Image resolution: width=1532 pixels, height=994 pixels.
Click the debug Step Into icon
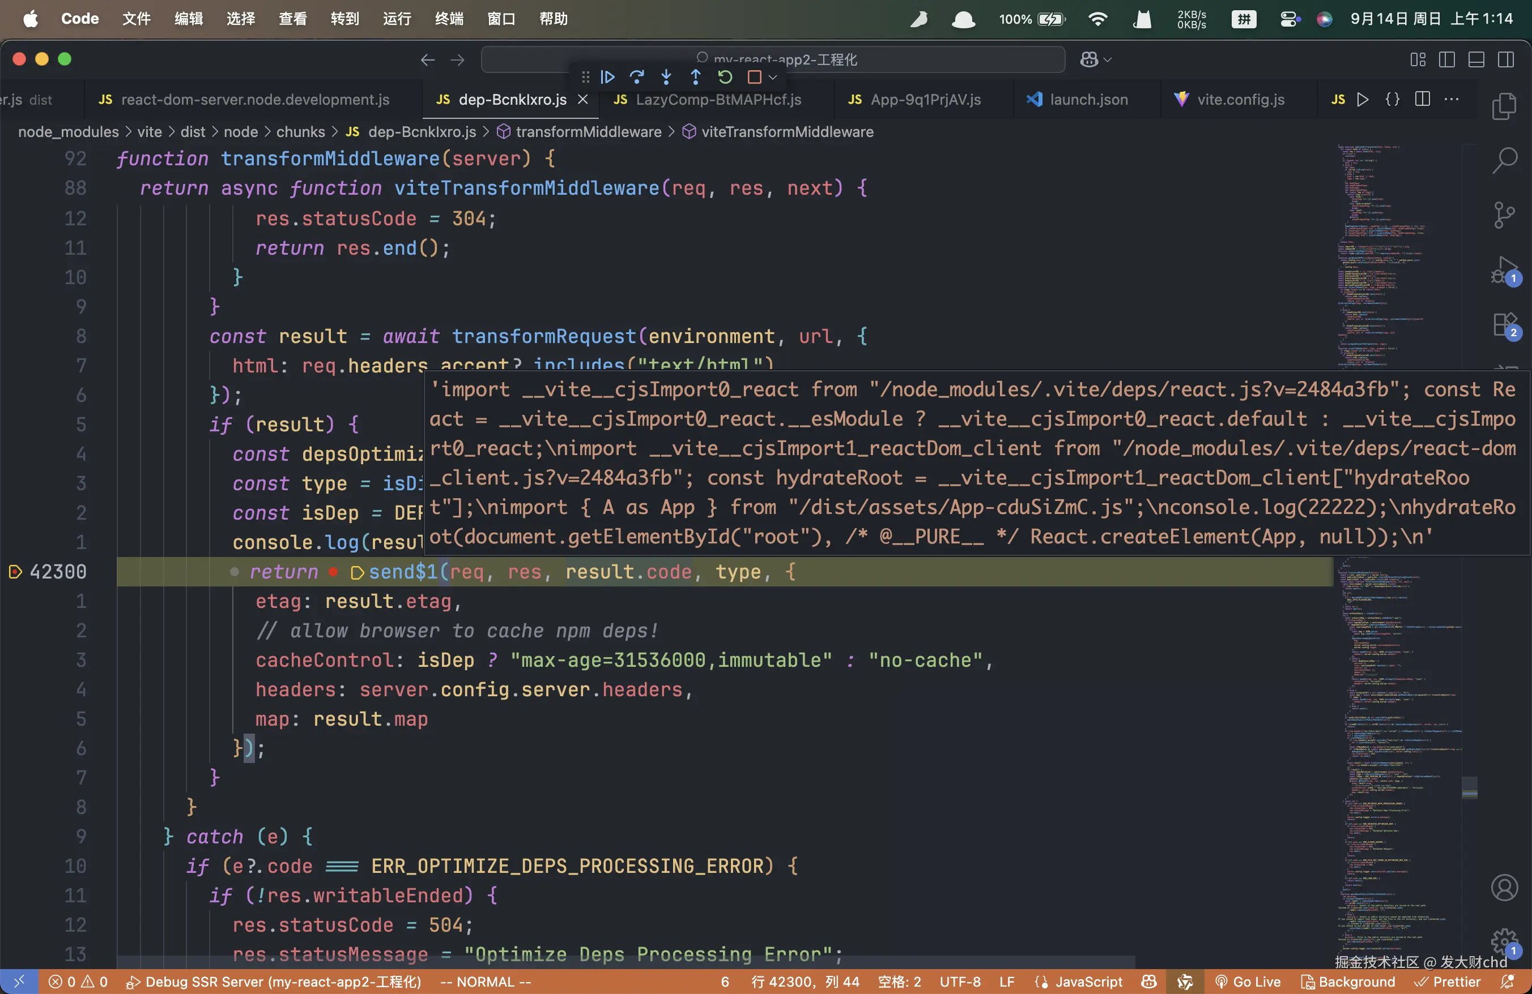tap(666, 77)
